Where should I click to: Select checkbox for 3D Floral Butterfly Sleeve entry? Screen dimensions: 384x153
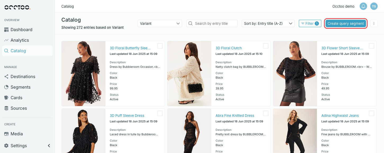[x=160, y=46]
